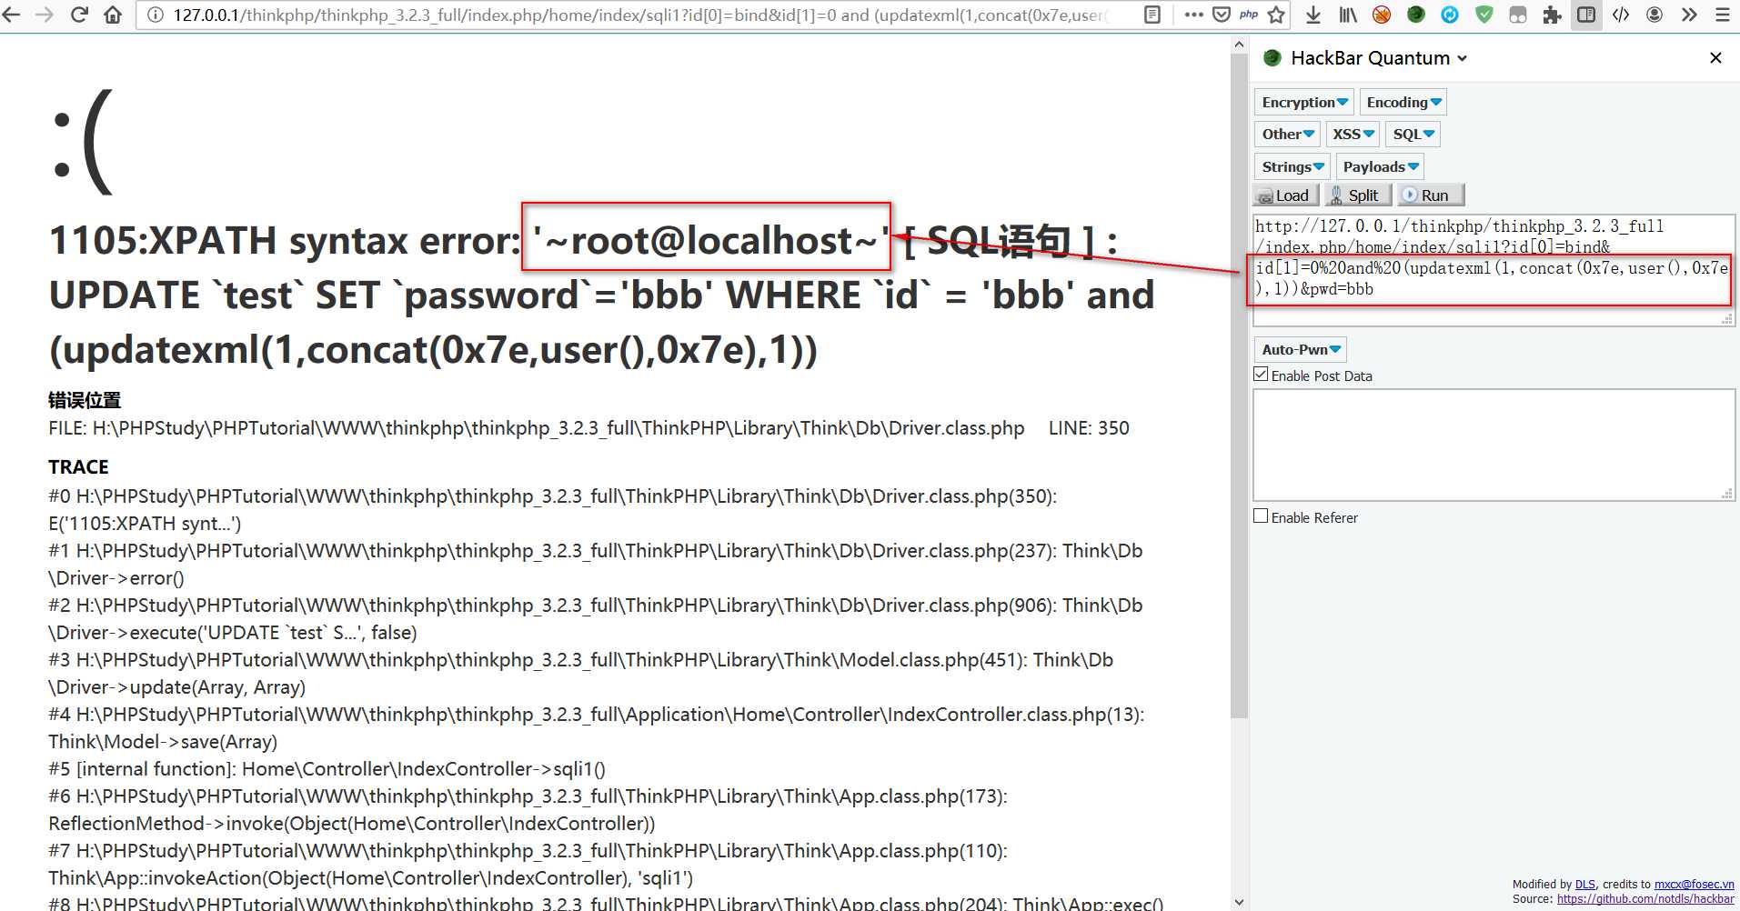1740x911 pixels.
Task: Click the scrollbar up arrow
Action: point(1239,44)
